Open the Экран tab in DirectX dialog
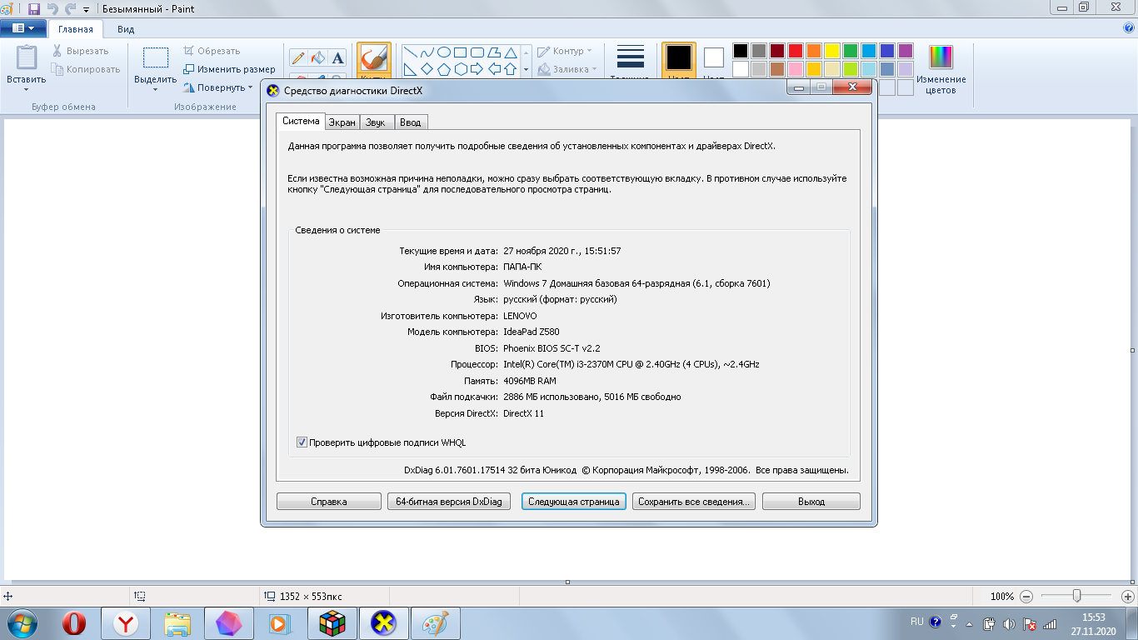Screen dimensions: 1138x640 pyautogui.click(x=342, y=122)
